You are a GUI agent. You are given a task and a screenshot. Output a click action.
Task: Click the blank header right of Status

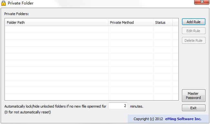[x=175, y=22]
